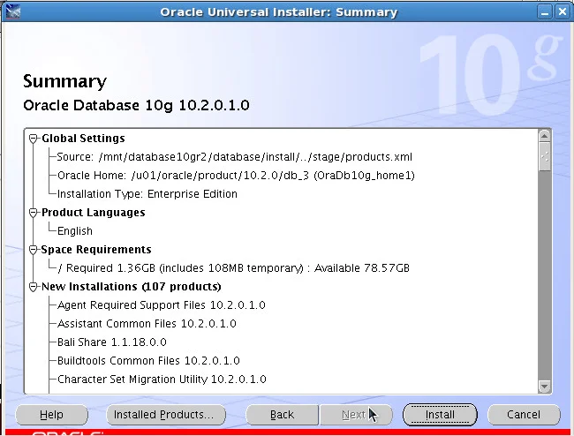
Task: Select Agent Required Support Files row
Action: pyautogui.click(x=162, y=305)
